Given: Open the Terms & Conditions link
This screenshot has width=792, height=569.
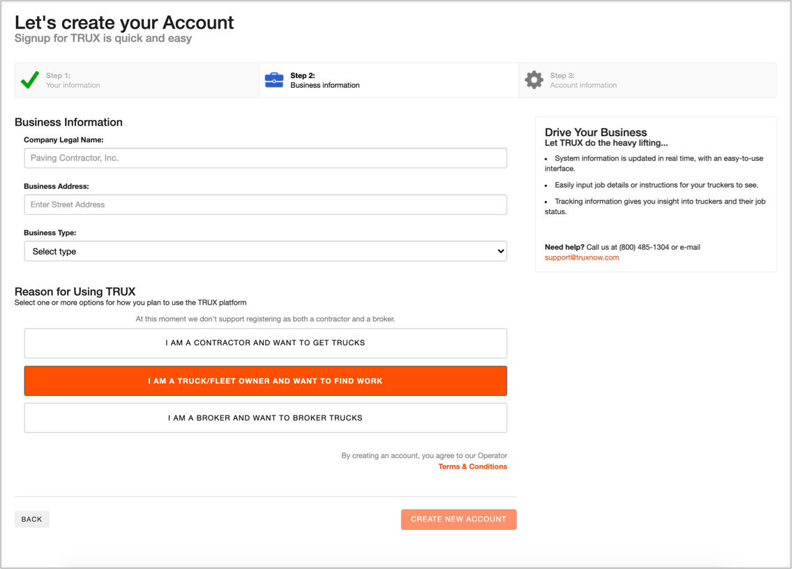Looking at the screenshot, I should click(x=472, y=466).
